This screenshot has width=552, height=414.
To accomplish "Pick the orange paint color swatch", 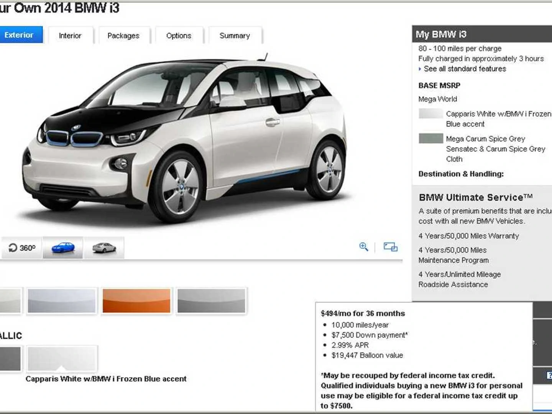I will pos(136,301).
